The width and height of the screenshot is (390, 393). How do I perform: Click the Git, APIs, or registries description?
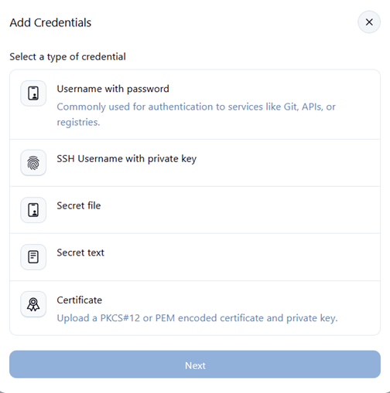(x=196, y=114)
